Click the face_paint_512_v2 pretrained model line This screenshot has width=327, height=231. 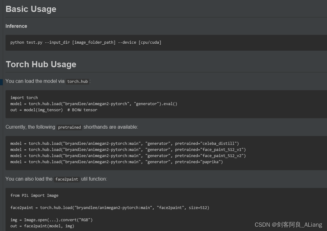coord(128,156)
